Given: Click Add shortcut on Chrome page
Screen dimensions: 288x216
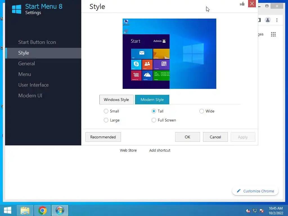Looking at the screenshot, I should (x=160, y=150).
